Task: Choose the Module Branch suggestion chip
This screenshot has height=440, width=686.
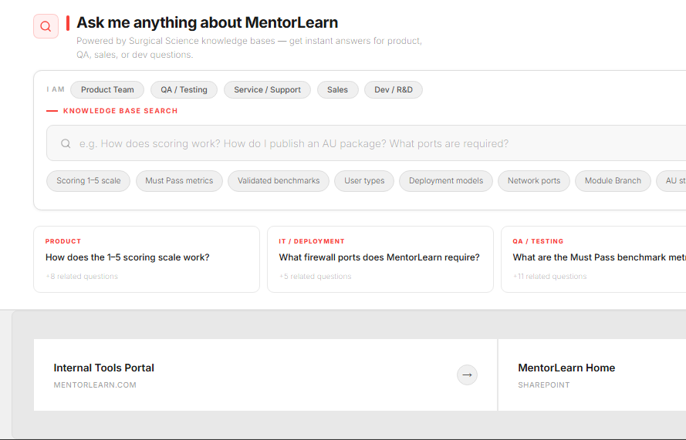Action: 613,181
